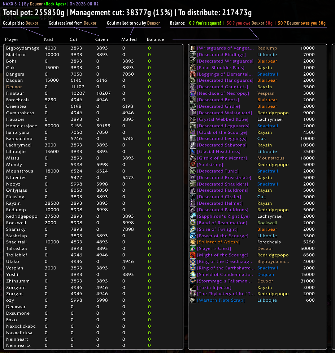
Task: Select the Neinheartx player name
Action: [18, 345]
